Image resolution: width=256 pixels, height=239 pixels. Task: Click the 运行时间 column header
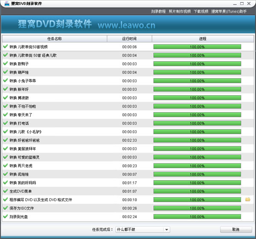129,39
